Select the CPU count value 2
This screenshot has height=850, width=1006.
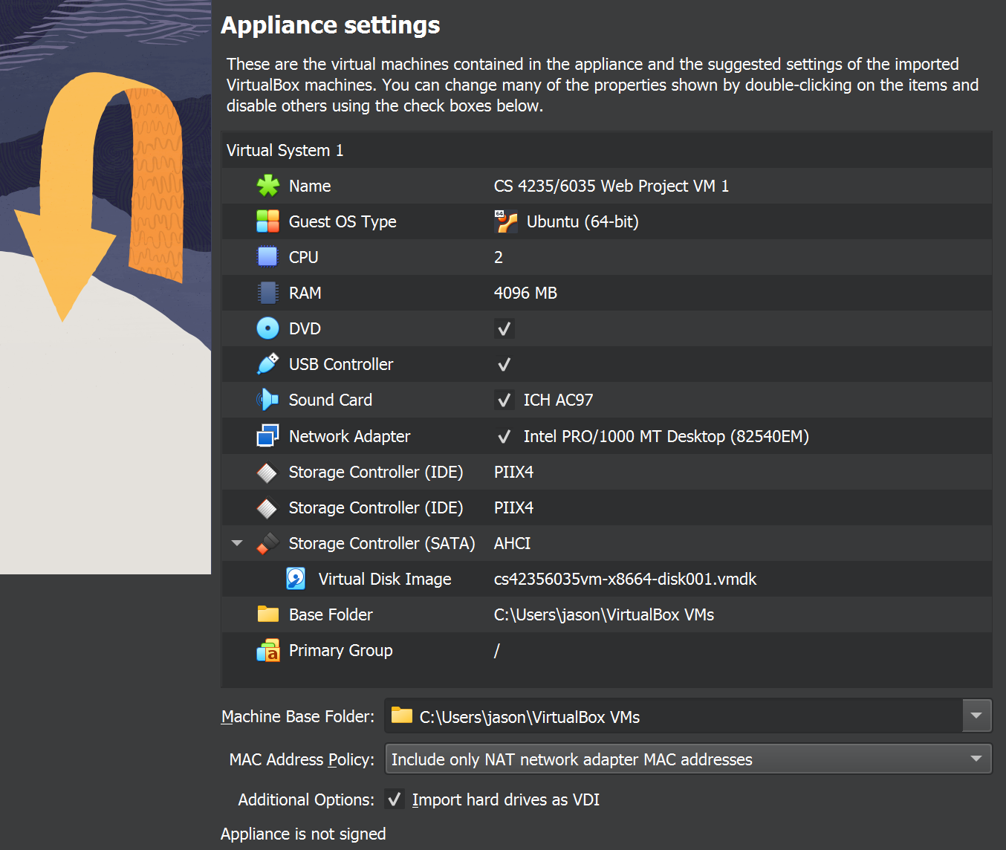499,257
